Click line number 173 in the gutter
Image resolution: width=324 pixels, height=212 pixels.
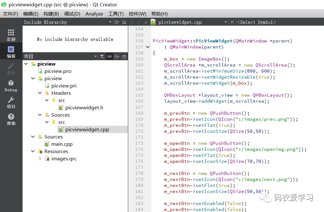pyautogui.click(x=139, y=143)
